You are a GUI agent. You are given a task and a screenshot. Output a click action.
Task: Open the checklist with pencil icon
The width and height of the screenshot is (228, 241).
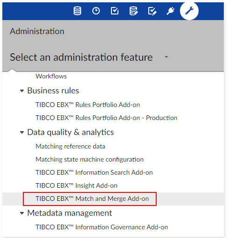click(152, 11)
